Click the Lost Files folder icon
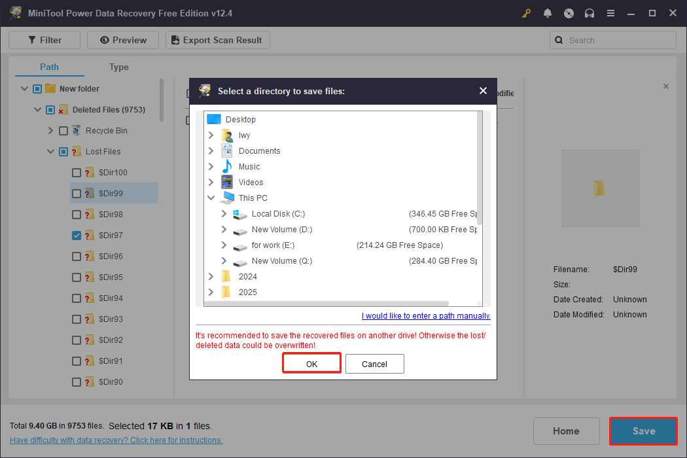 point(77,151)
